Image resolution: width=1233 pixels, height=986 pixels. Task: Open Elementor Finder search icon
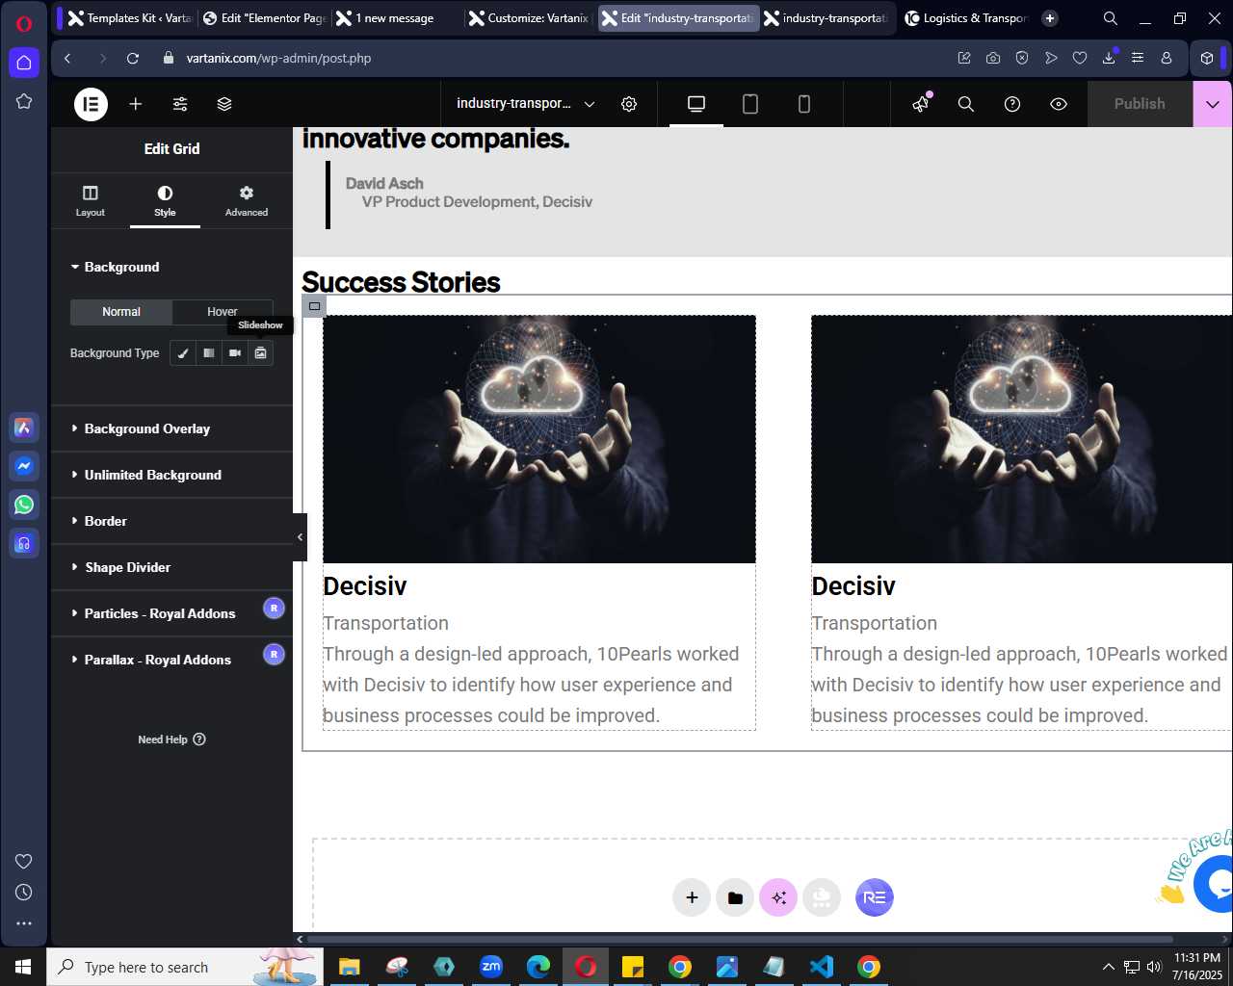pyautogui.click(x=966, y=104)
